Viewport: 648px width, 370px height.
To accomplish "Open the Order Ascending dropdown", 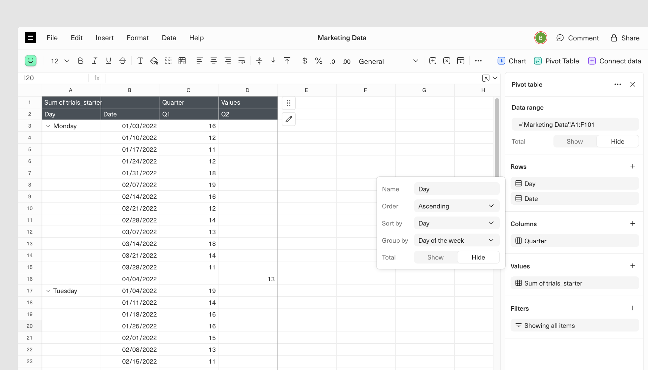I will tap(457, 206).
